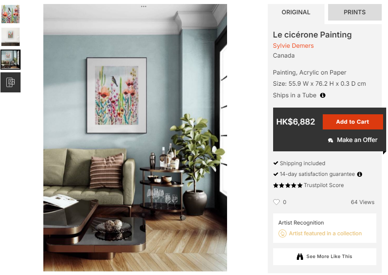Select the living room view thumbnail

point(10,59)
